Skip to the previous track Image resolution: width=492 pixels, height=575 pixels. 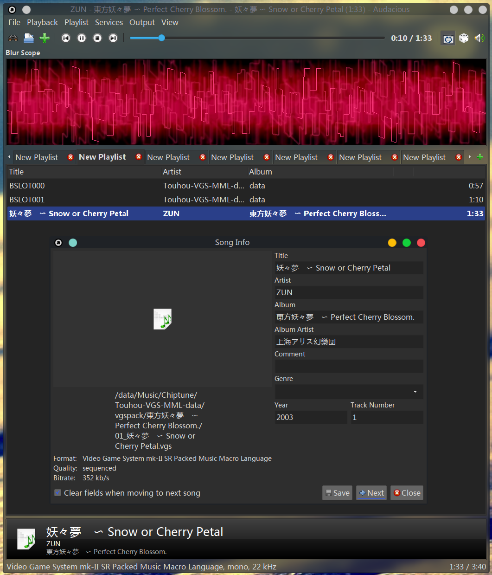[65, 38]
